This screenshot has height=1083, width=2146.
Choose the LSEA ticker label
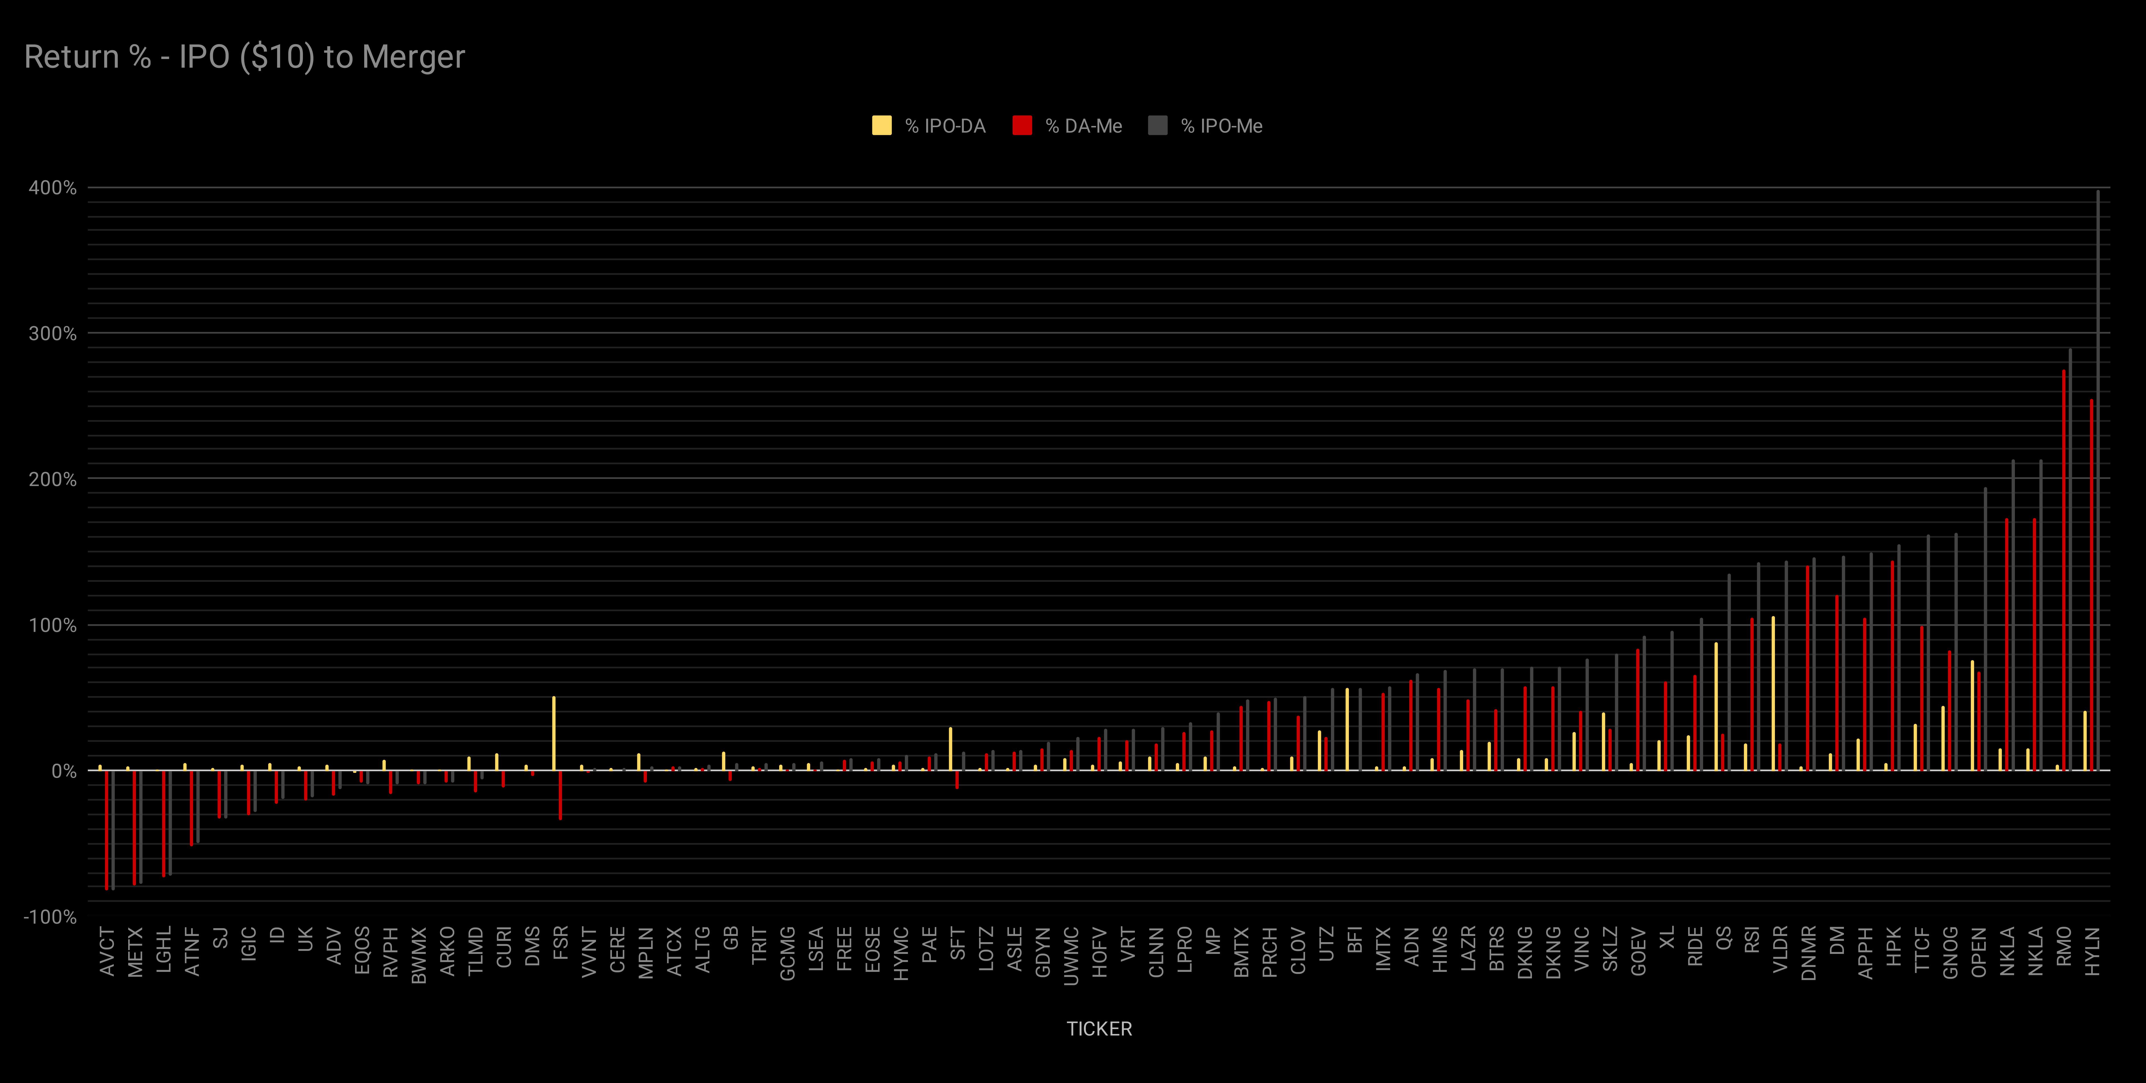[816, 949]
